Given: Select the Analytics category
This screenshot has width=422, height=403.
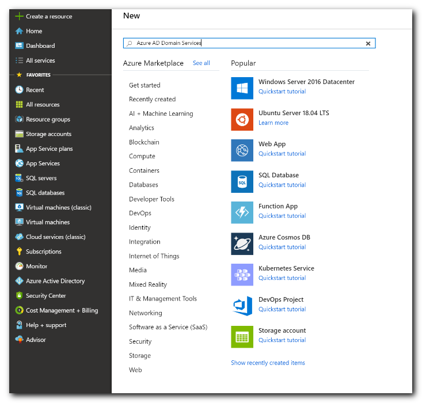Looking at the screenshot, I should [141, 128].
